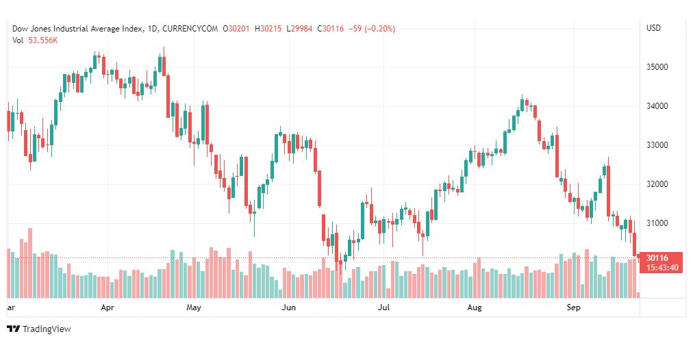
Task: Select the May marker on time axis
Action: point(194,307)
